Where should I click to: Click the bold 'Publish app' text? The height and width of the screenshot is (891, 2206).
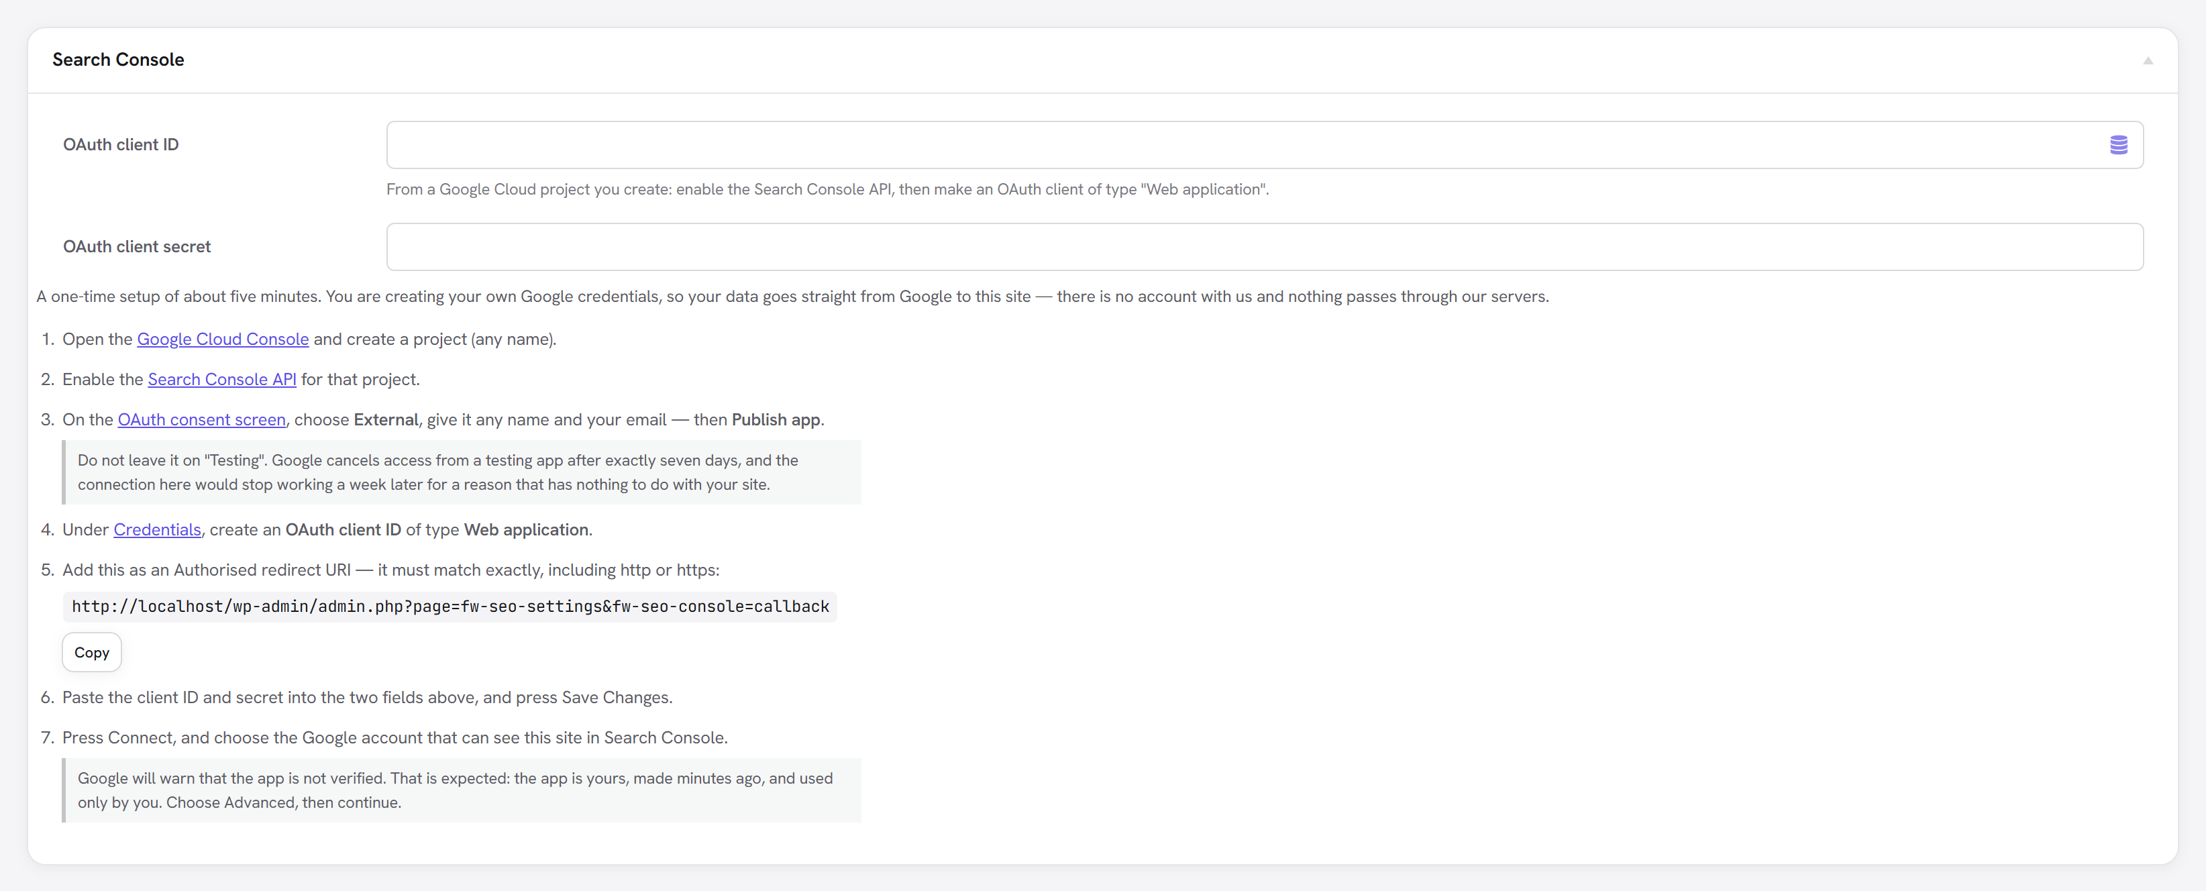point(776,420)
